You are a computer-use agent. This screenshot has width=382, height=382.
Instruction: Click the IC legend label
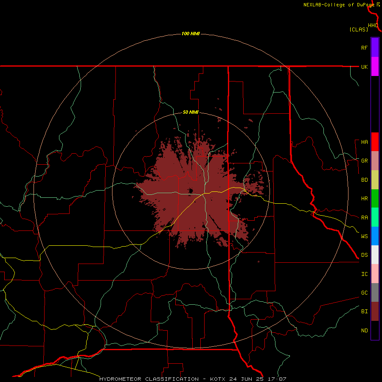[x=364, y=274]
